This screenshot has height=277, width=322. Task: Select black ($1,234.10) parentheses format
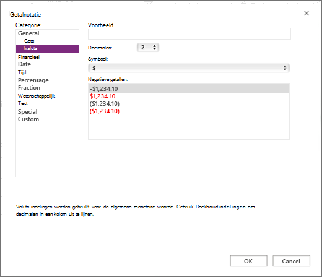click(x=105, y=104)
